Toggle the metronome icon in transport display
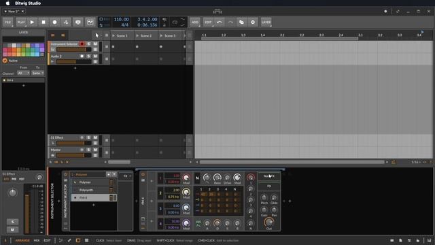This screenshot has width=435, height=245. (x=164, y=25)
